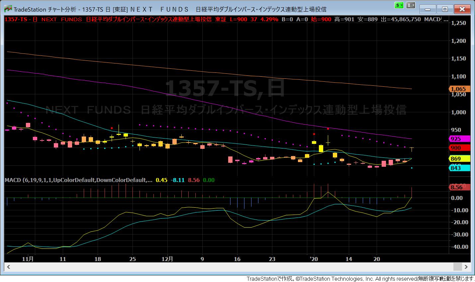
Task: Maximize the chart analysis window
Action: click(x=445, y=9)
